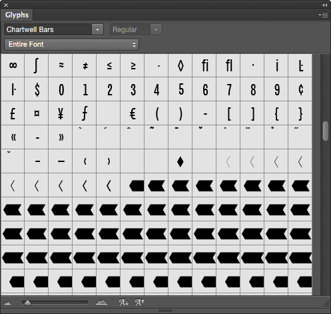Select the single left guillemet glyph
331x314 pixels.
coord(85,161)
